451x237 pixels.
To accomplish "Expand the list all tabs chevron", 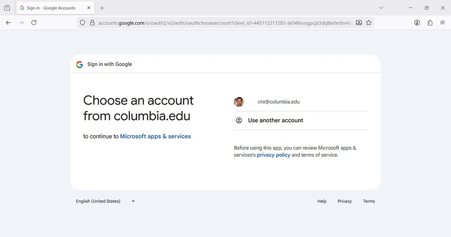I will pyautogui.click(x=381, y=8).
